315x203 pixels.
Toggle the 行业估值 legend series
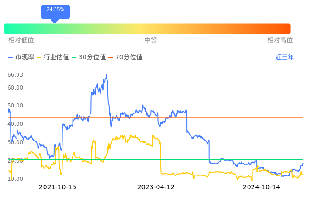tap(53, 57)
